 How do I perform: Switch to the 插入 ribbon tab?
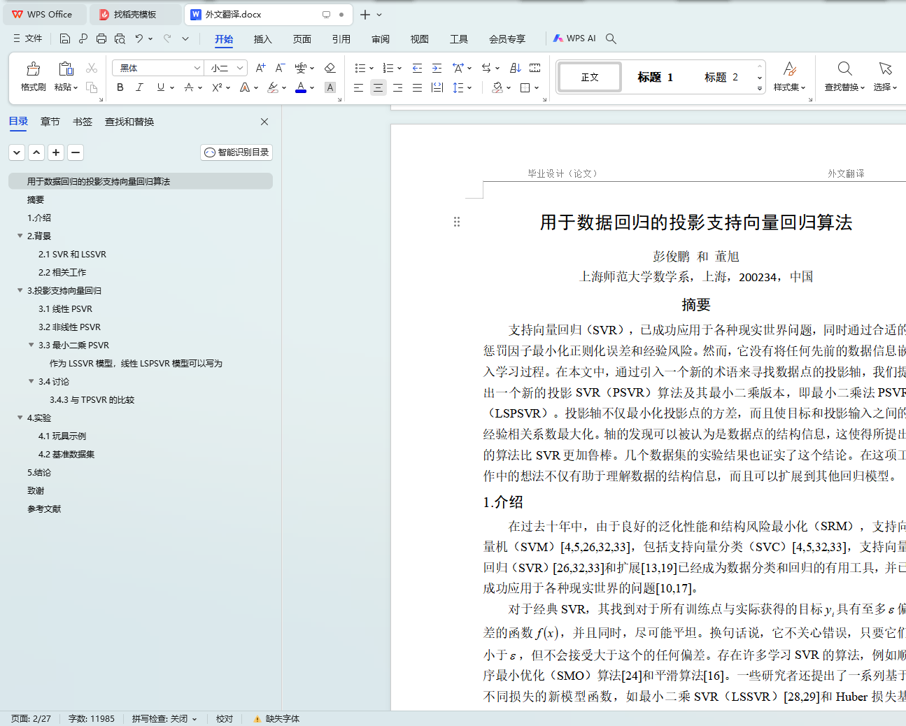click(x=262, y=39)
